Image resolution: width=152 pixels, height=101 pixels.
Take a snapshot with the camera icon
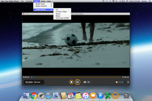pyautogui.click(x=85, y=82)
